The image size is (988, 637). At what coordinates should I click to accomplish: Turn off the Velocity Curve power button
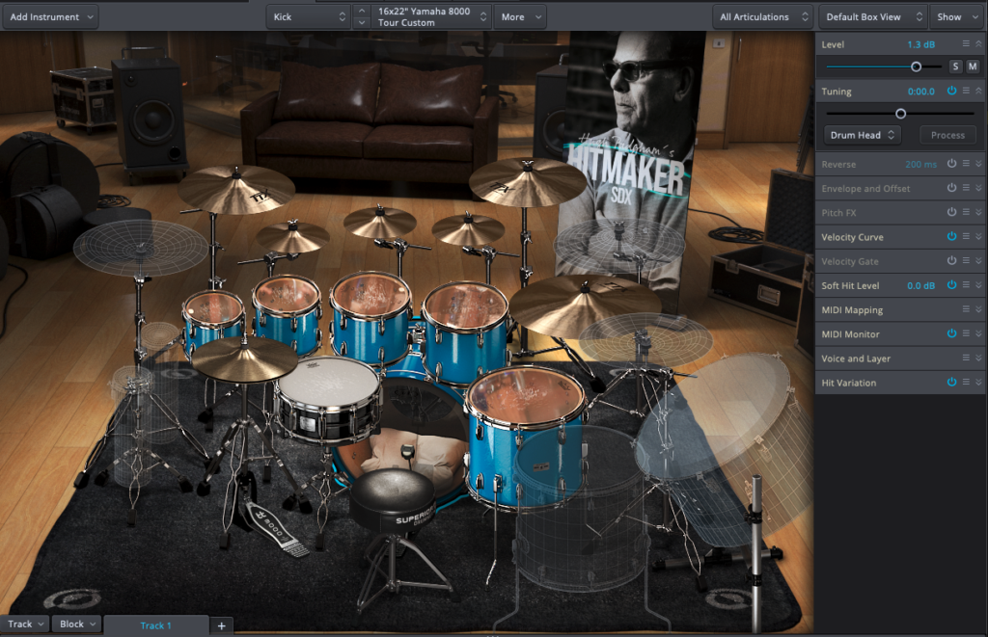[x=951, y=237]
